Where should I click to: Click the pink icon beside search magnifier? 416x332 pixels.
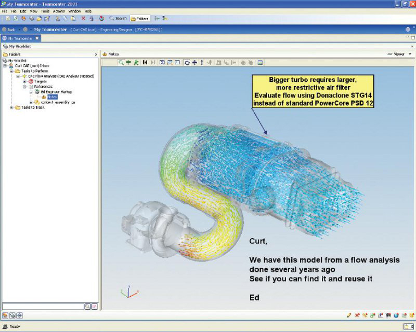click(94, 307)
